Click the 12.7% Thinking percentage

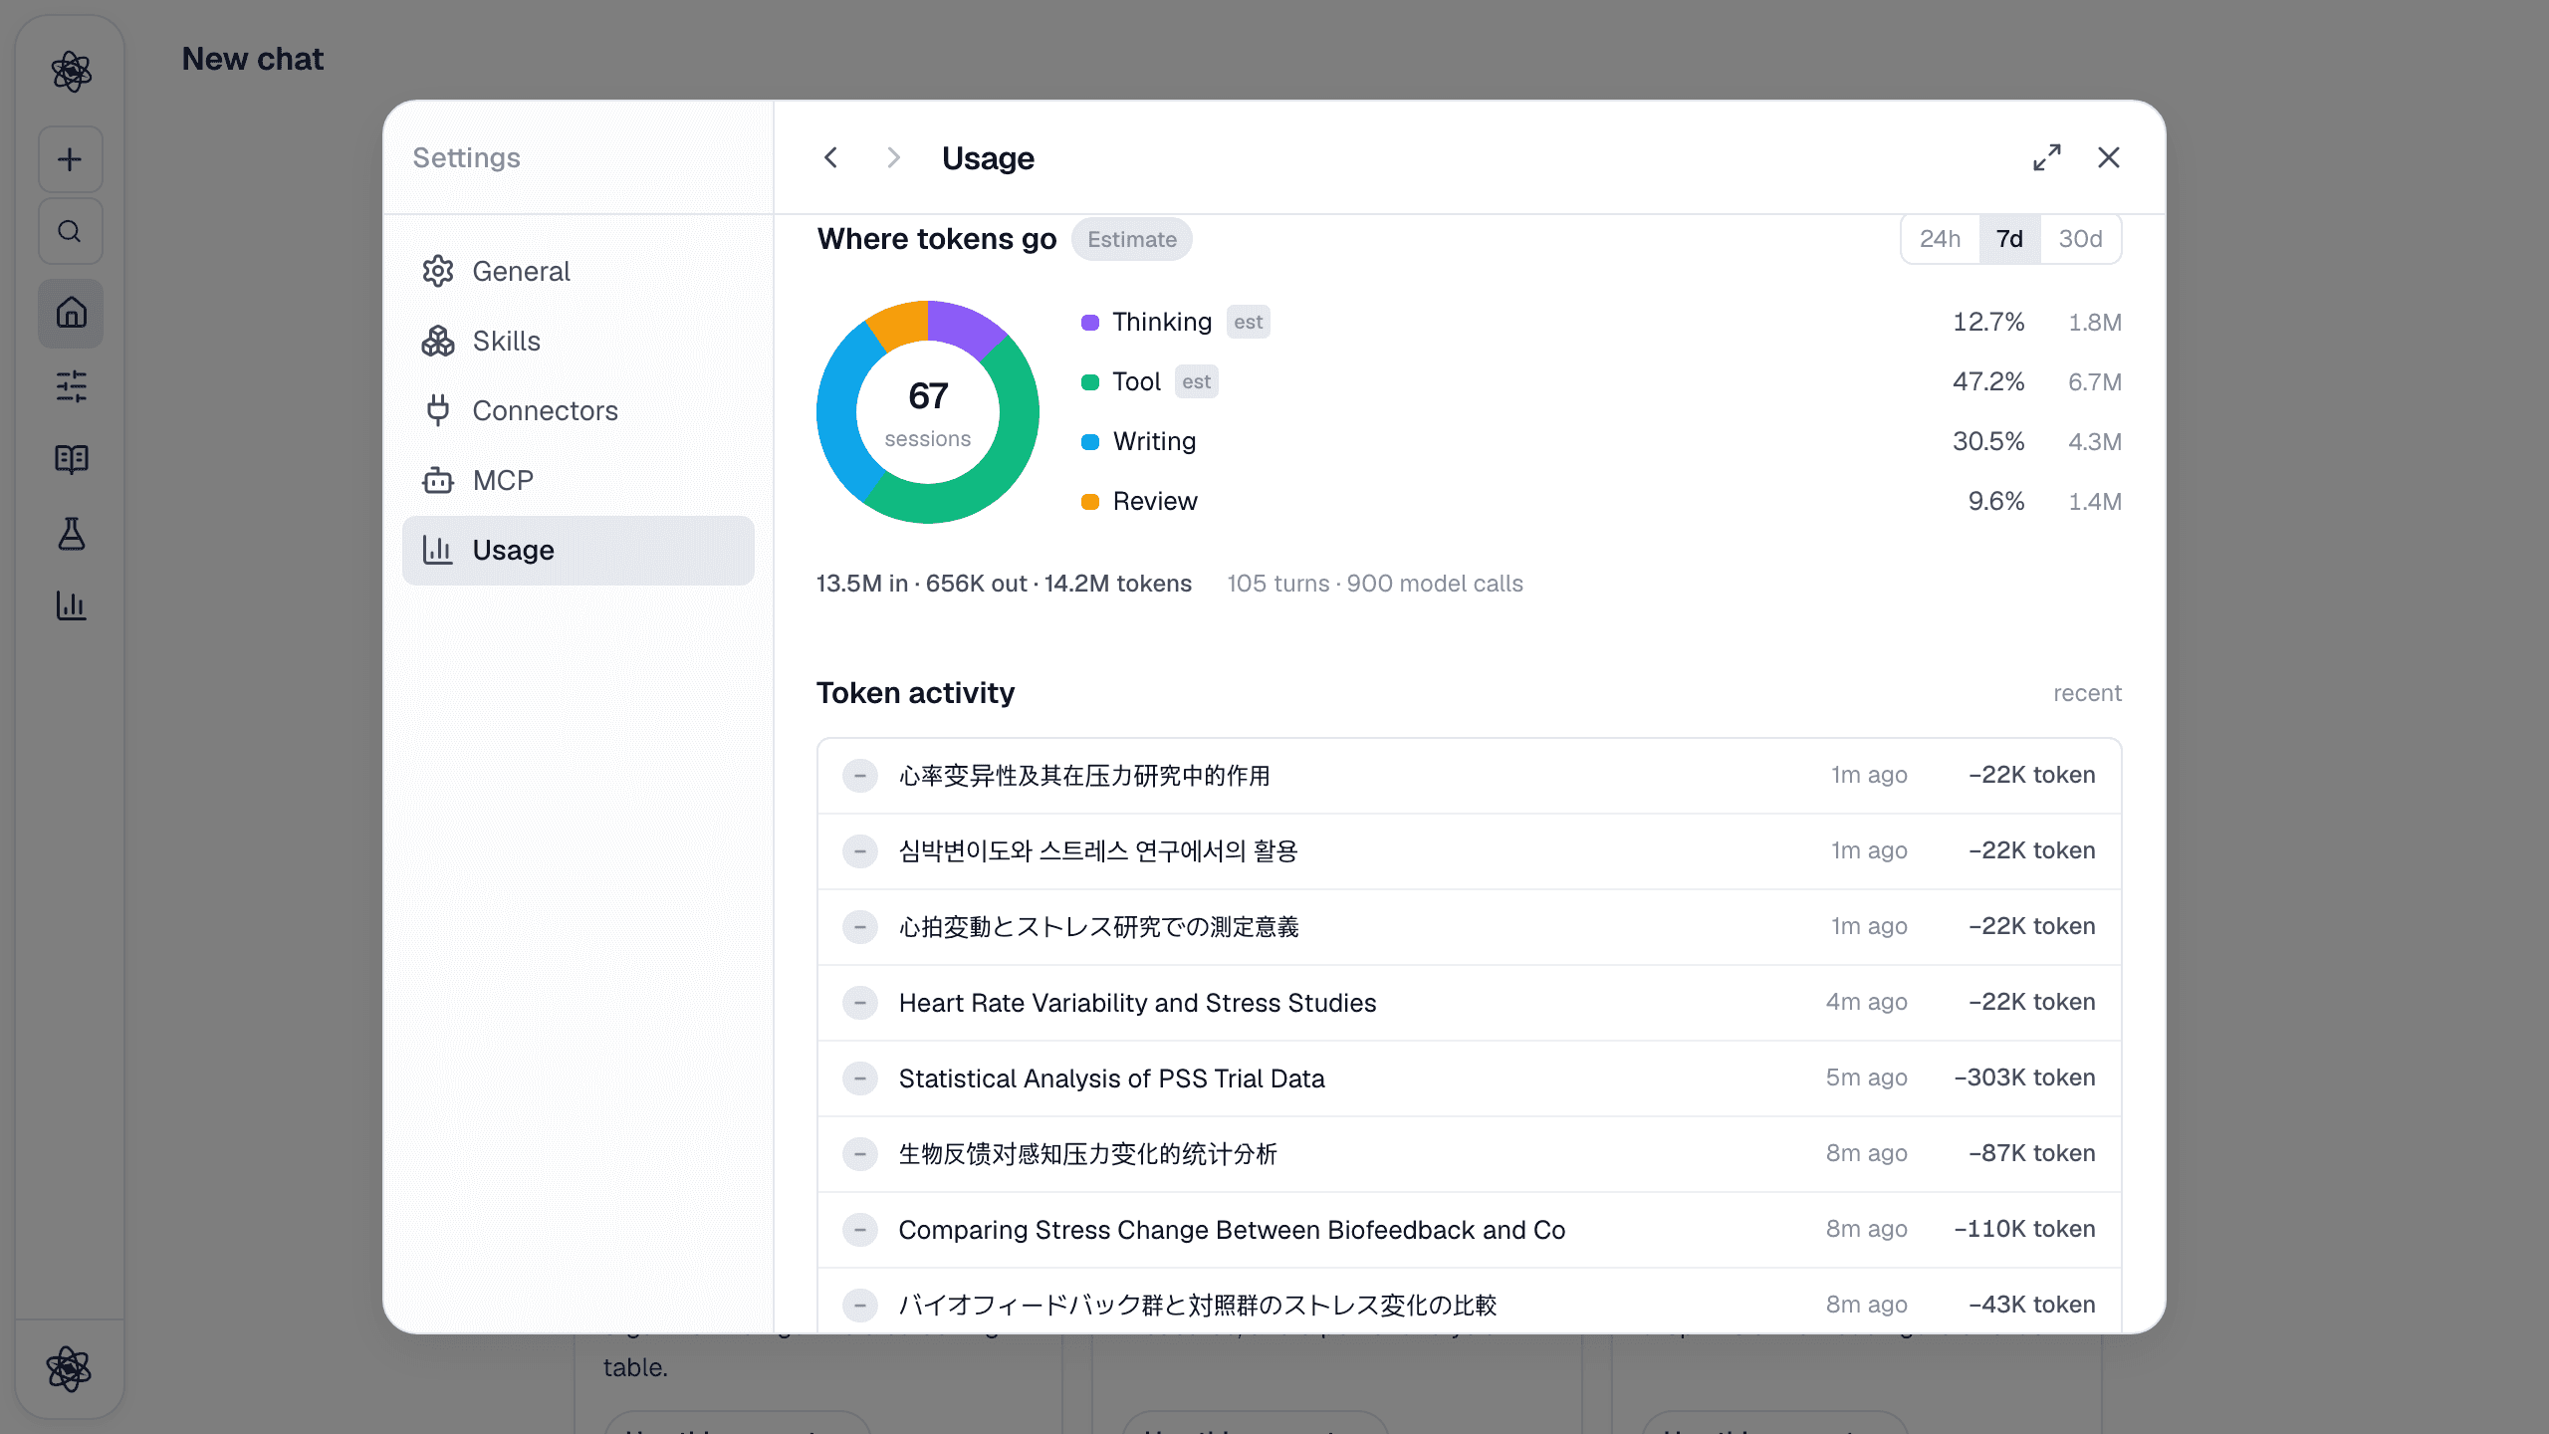click(x=1988, y=322)
